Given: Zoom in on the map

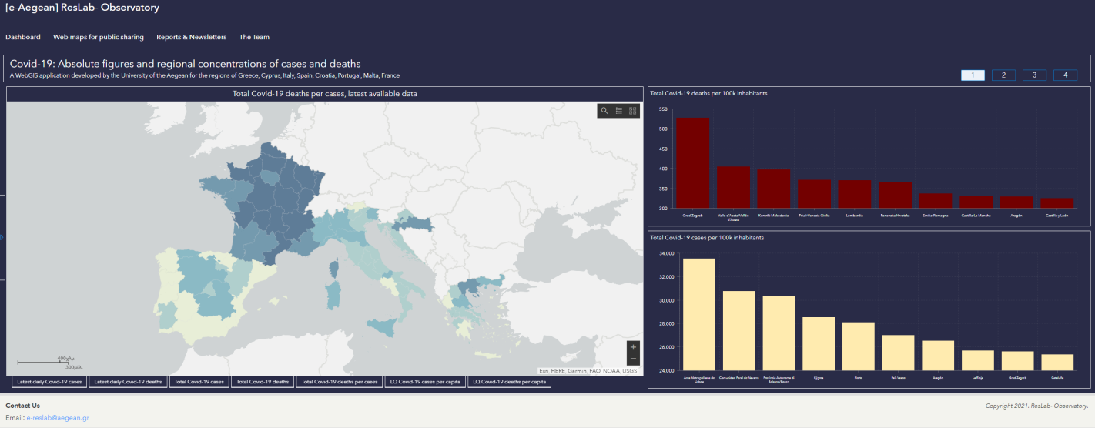Looking at the screenshot, I should pyautogui.click(x=633, y=347).
